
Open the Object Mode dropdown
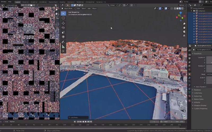pos(68,8)
